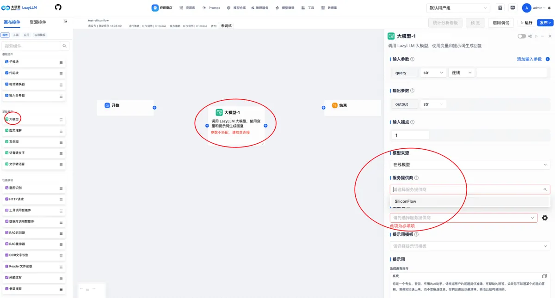Click the 添加输入参数 link
Image resolution: width=555 pixels, height=298 pixels.
point(529,59)
